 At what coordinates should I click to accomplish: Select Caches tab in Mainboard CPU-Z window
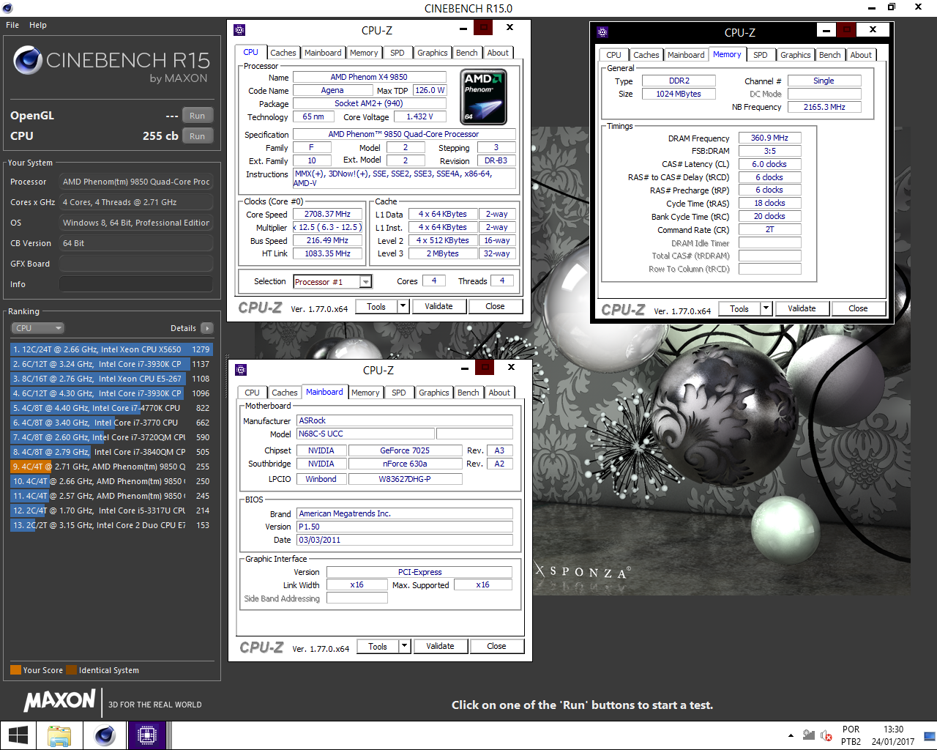pyautogui.click(x=285, y=393)
